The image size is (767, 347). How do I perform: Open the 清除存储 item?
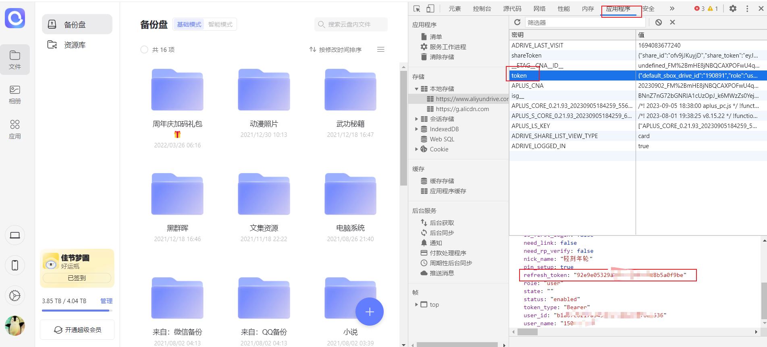click(x=437, y=57)
